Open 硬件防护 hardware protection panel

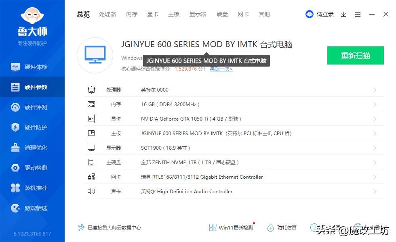(32, 127)
